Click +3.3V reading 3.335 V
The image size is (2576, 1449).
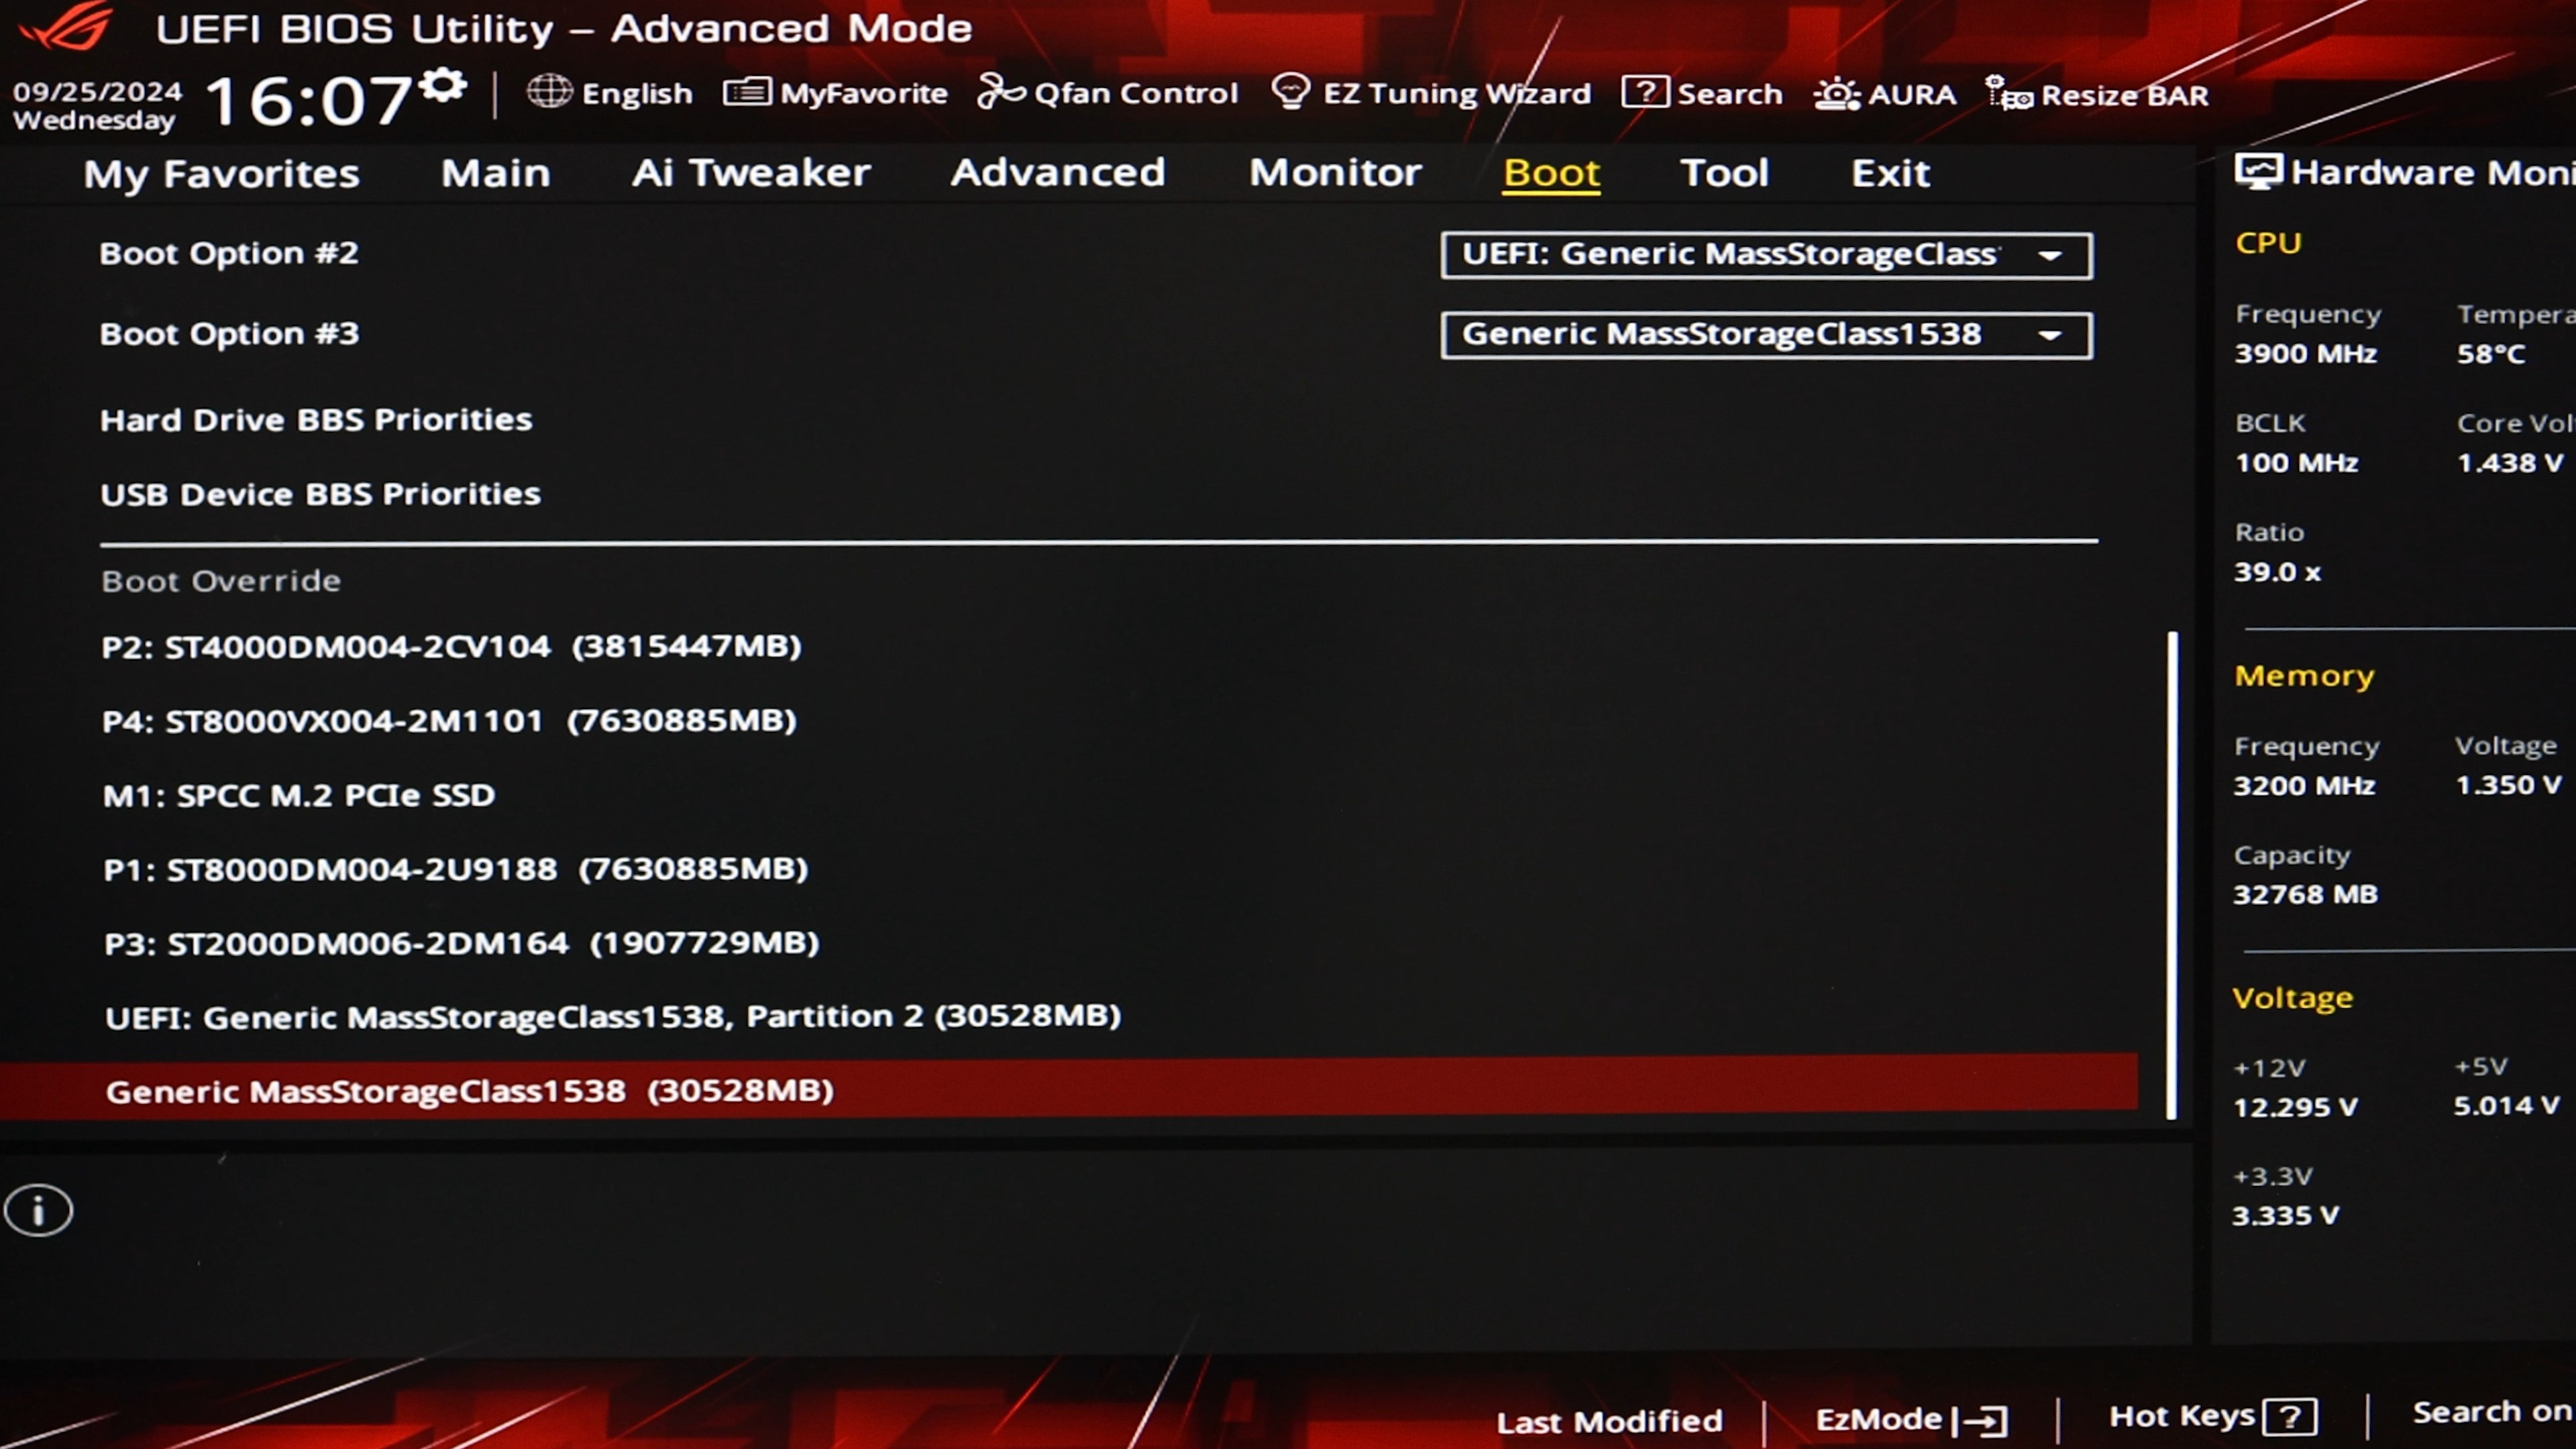[x=2285, y=1216]
